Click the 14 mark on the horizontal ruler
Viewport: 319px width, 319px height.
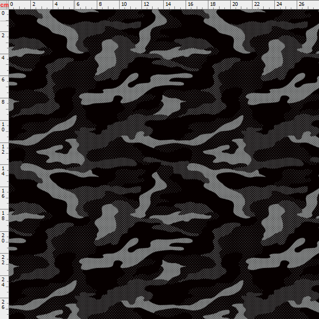pos(168,4)
